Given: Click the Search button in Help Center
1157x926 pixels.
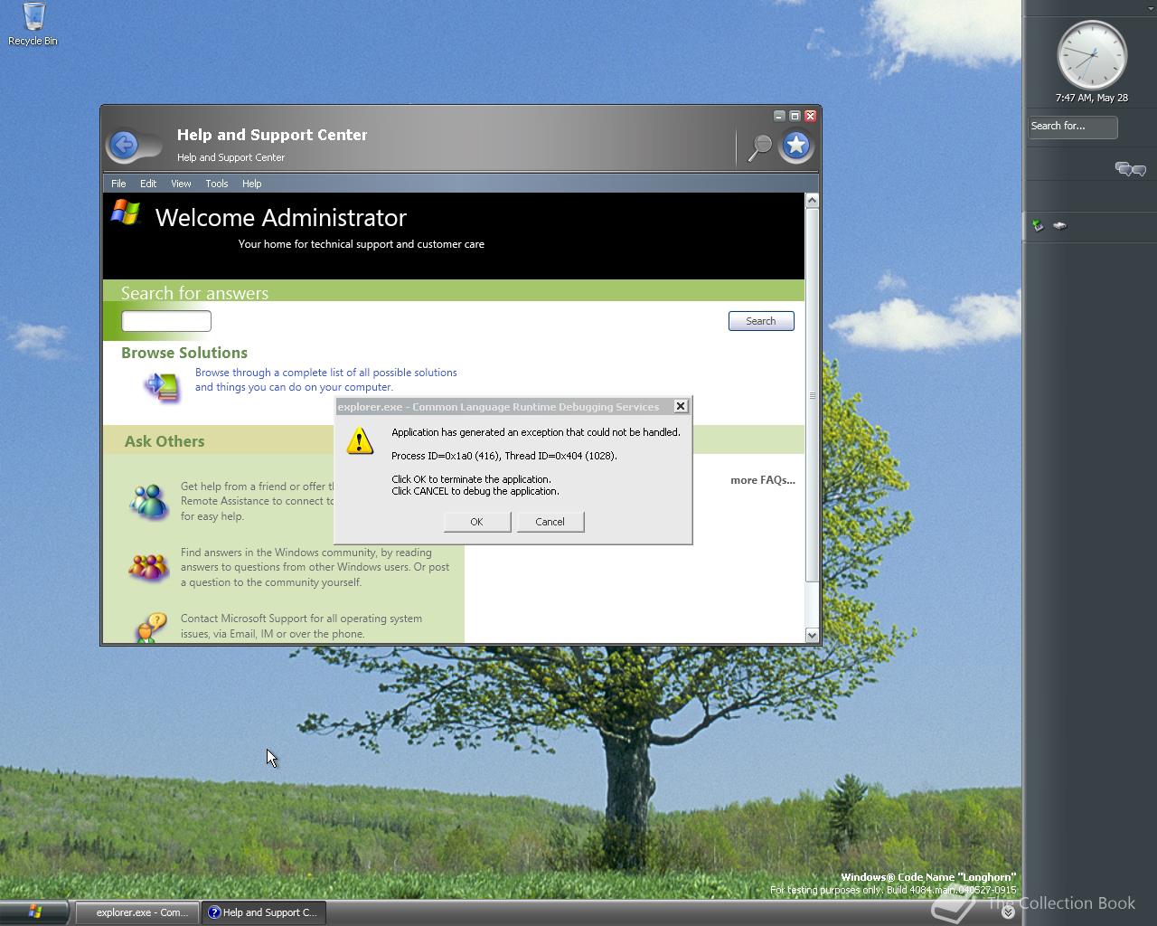Looking at the screenshot, I should coord(761,321).
